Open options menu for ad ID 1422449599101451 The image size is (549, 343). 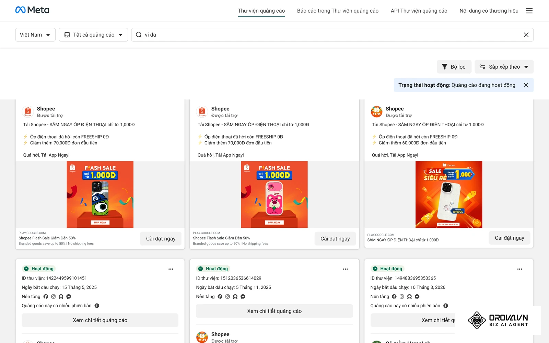pos(171,269)
